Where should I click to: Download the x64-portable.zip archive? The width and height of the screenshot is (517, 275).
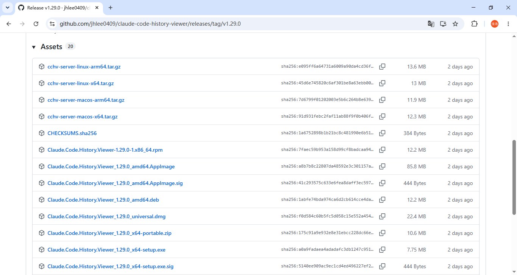point(109,233)
